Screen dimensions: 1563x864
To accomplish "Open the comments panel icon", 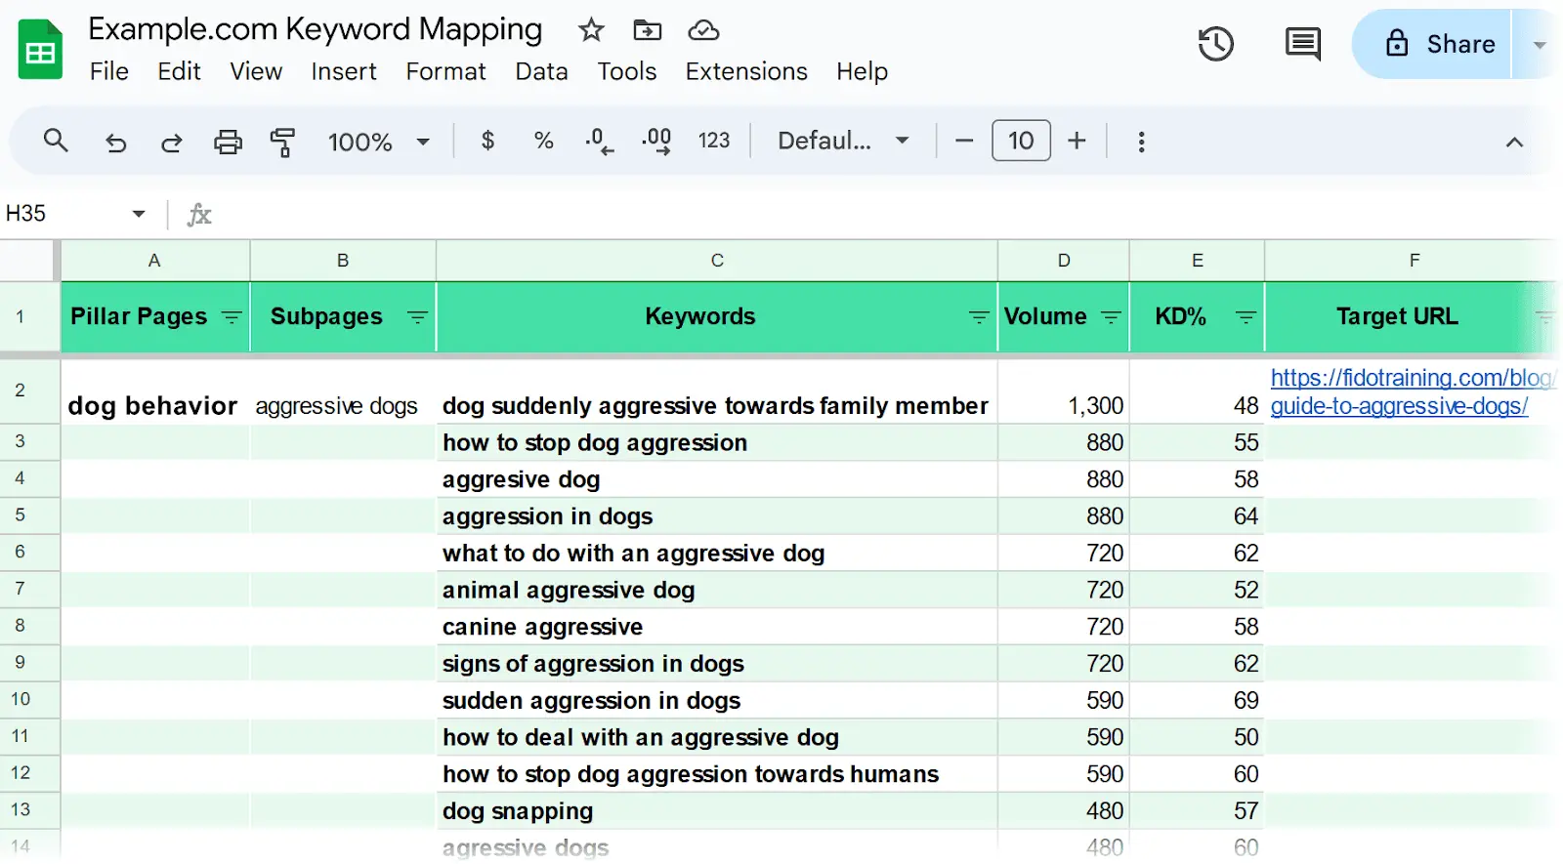I will click(x=1302, y=44).
